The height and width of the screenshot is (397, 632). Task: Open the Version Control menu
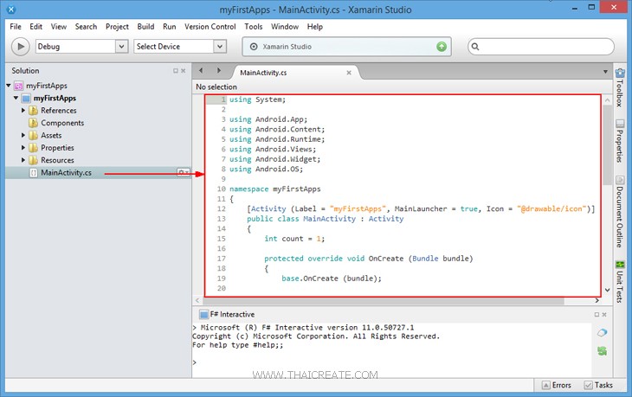tap(210, 27)
